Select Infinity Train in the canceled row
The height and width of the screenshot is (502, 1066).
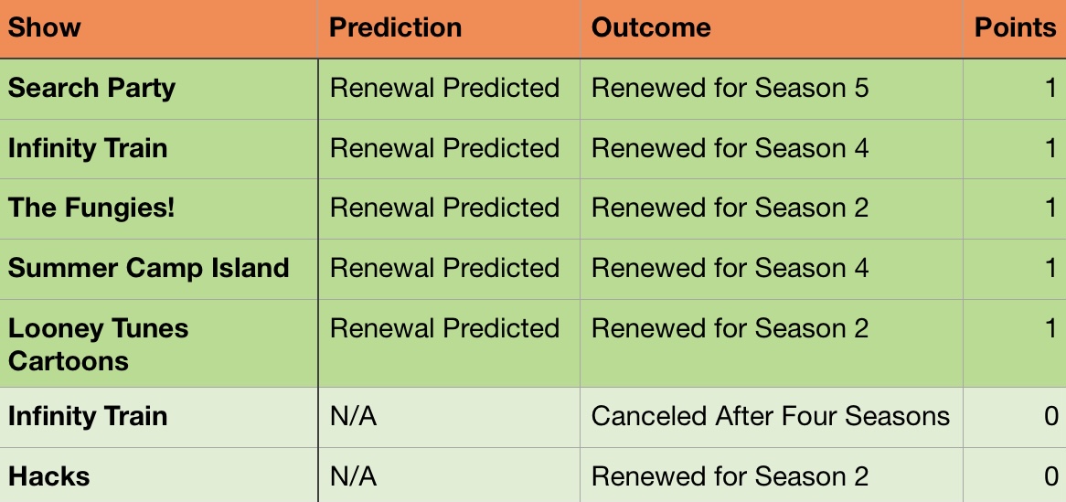coord(88,416)
